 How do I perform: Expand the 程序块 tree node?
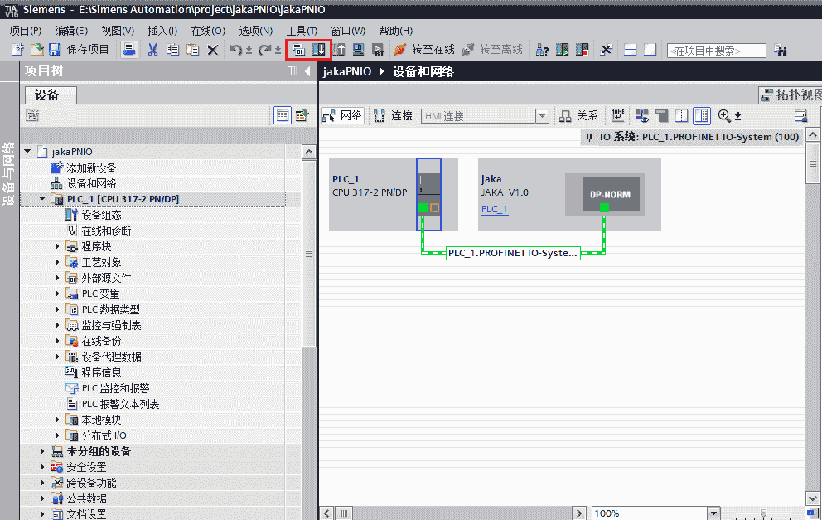(58, 246)
